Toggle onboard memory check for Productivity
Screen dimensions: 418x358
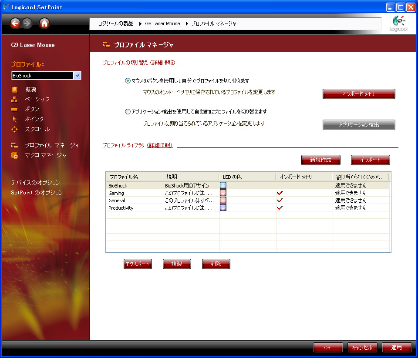280,208
